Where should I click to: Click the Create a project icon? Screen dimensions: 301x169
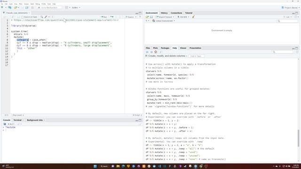click(9, 8)
